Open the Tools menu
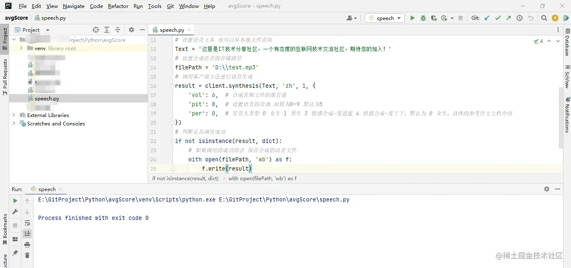This screenshot has width=571, height=268. coord(155,6)
